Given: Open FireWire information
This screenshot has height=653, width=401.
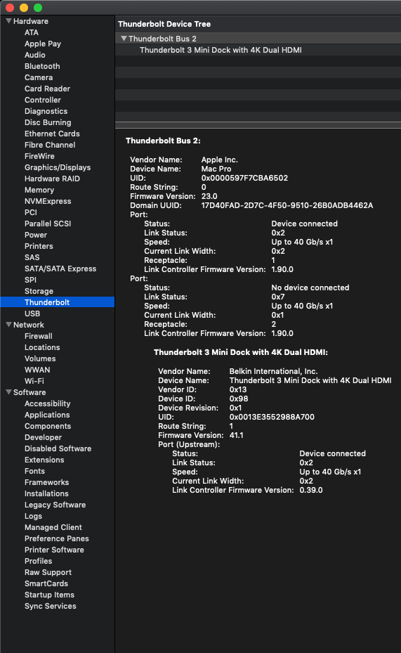Looking at the screenshot, I should point(39,156).
